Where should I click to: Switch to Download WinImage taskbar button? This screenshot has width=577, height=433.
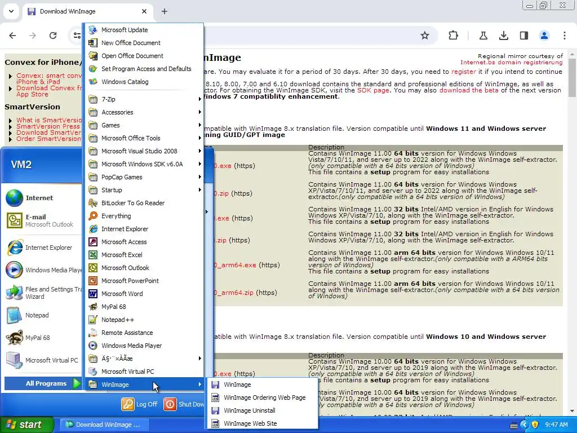click(x=104, y=425)
